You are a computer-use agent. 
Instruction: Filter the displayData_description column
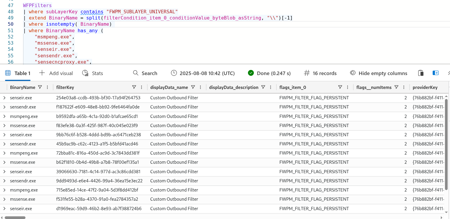point(263,87)
